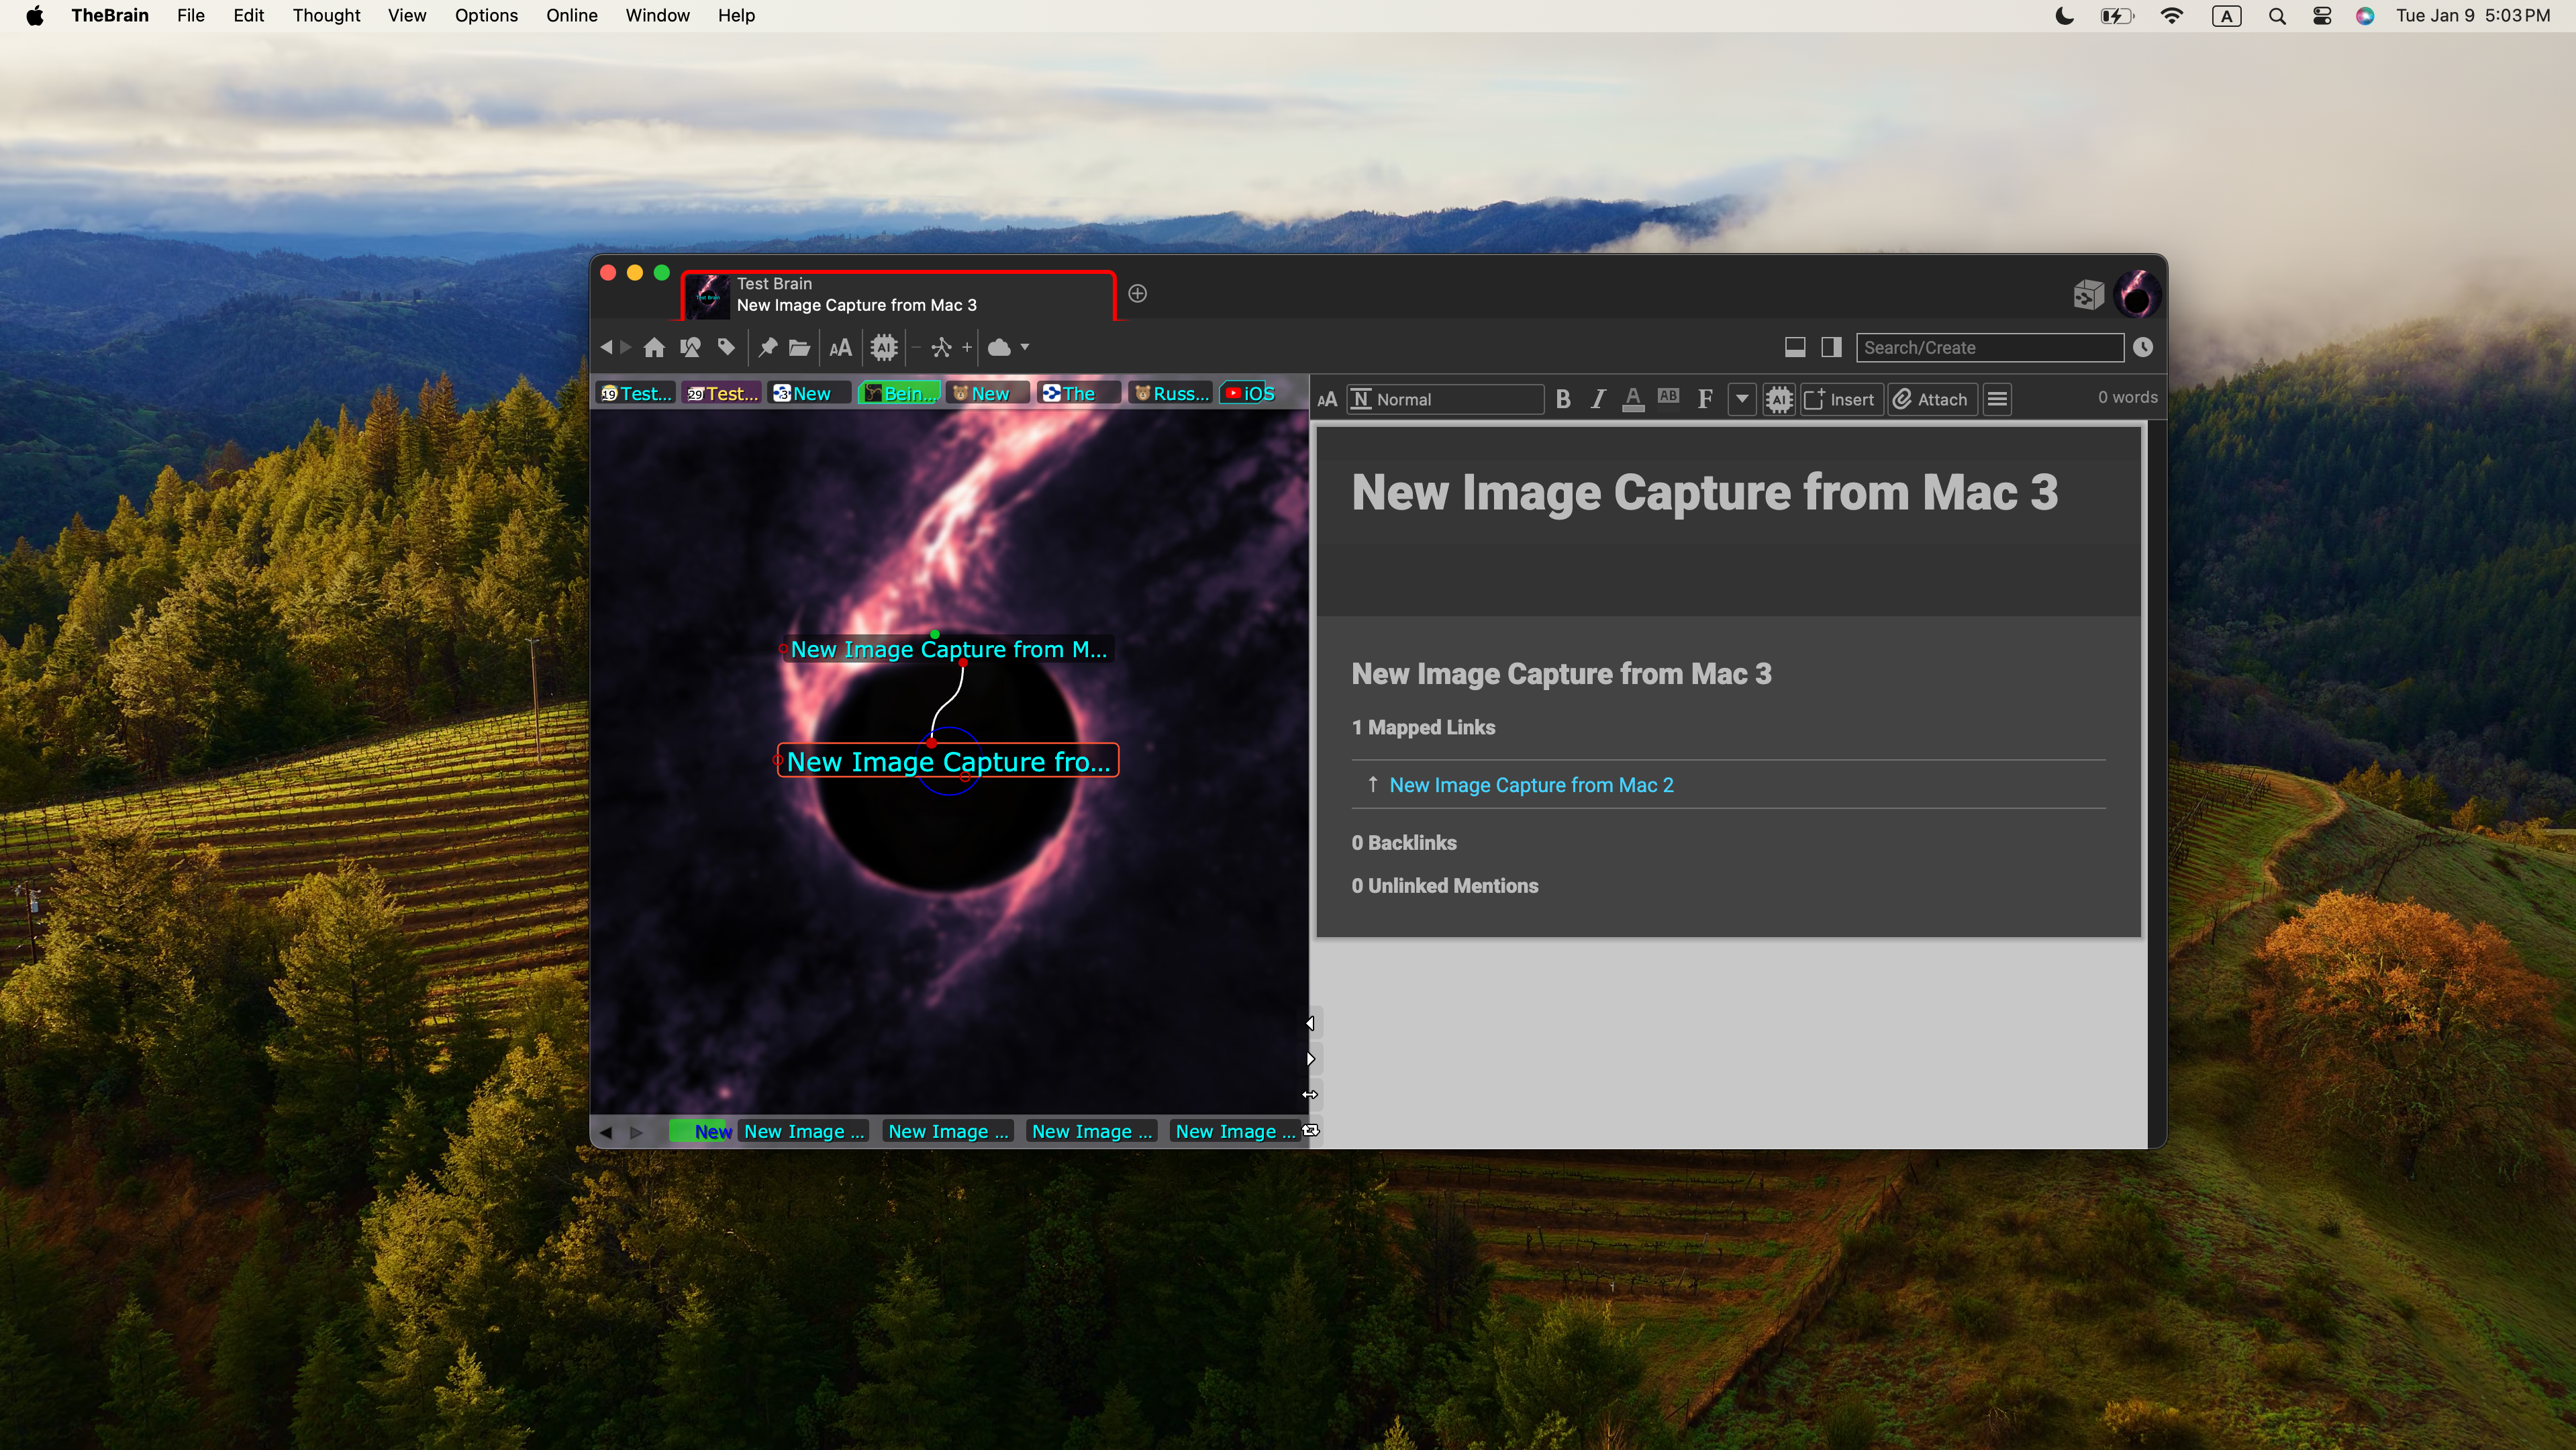Open the history clock icon beside search

point(2142,347)
